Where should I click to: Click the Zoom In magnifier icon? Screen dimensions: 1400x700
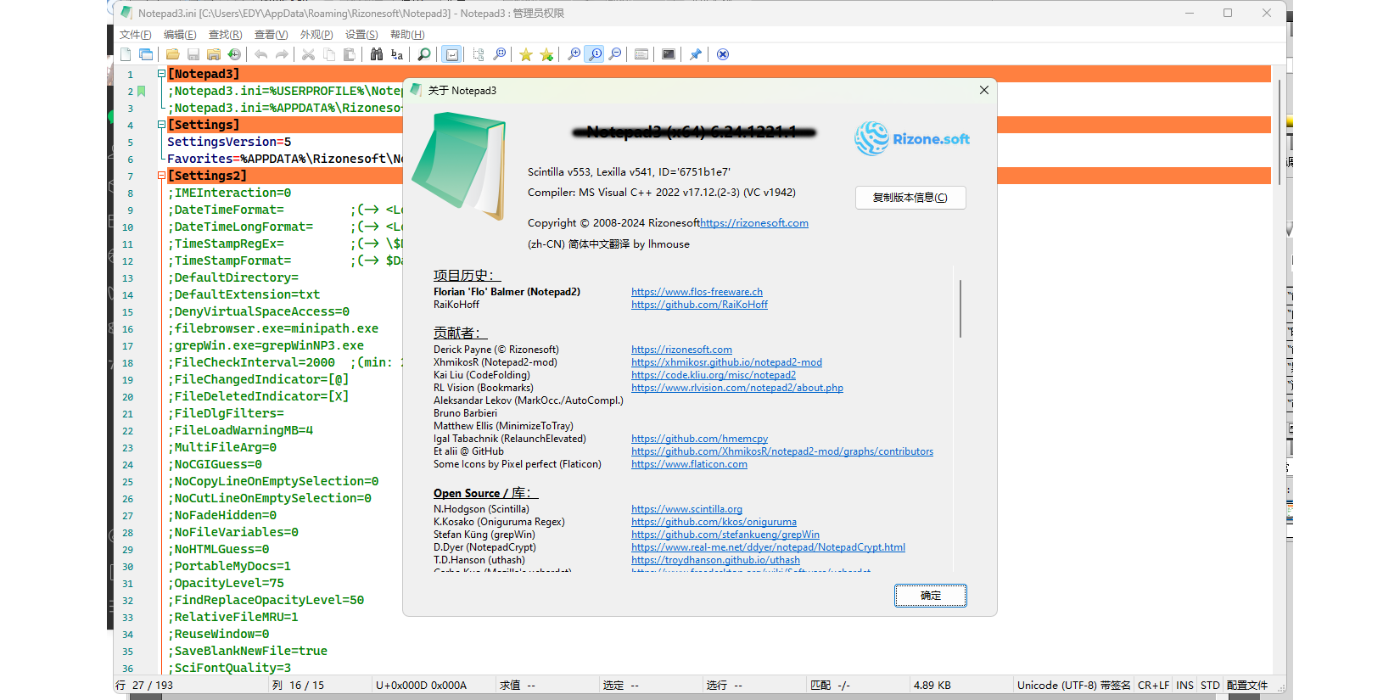[x=574, y=54]
